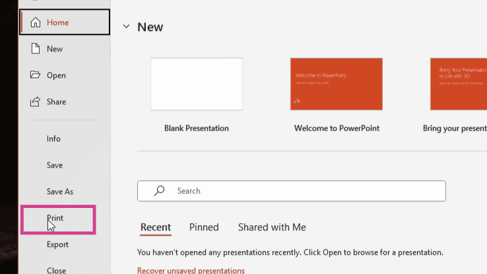Select the Blank Presentation thumbnail
Viewport: 487px width, 274px height.
click(197, 84)
